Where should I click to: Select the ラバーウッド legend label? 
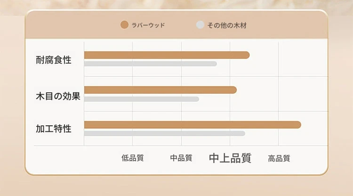[148, 25]
